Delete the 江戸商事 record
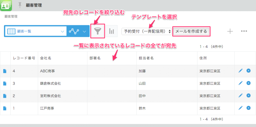This screenshot has height=127, width=256. [248, 108]
